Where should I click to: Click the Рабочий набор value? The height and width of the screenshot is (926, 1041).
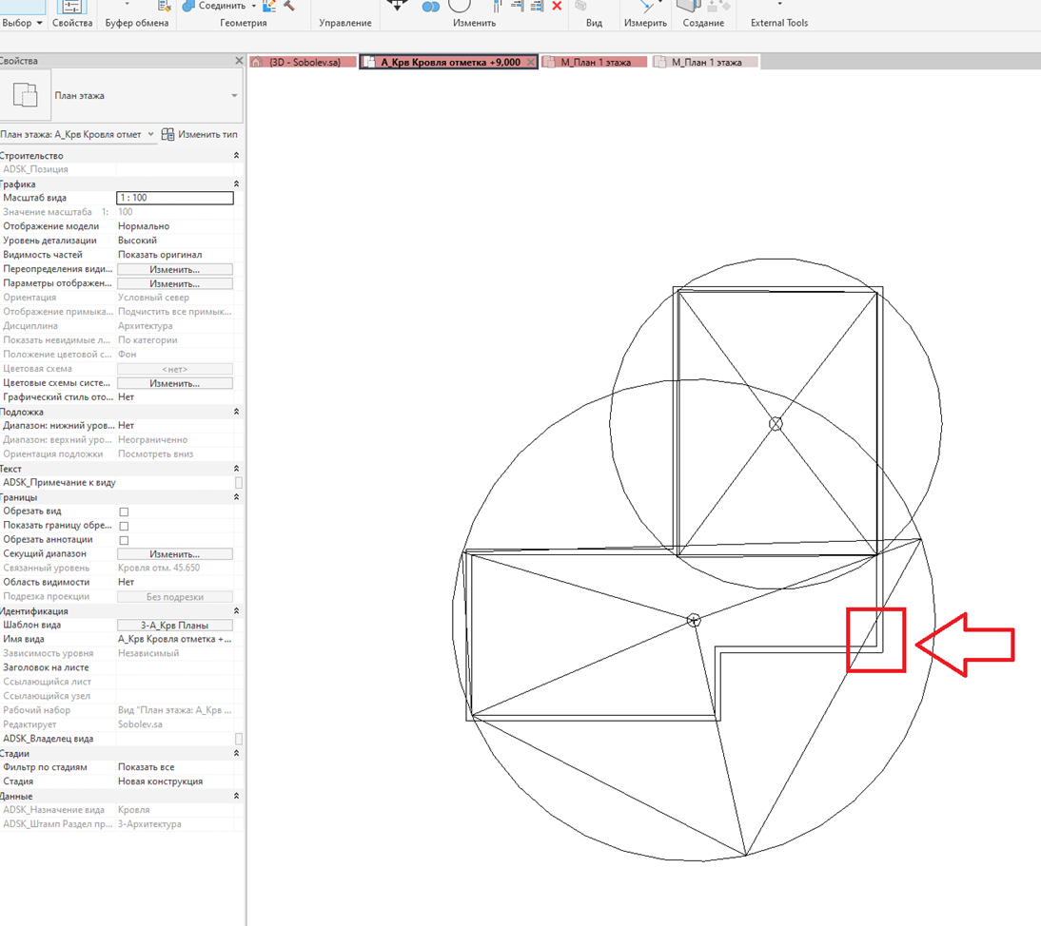(x=174, y=710)
